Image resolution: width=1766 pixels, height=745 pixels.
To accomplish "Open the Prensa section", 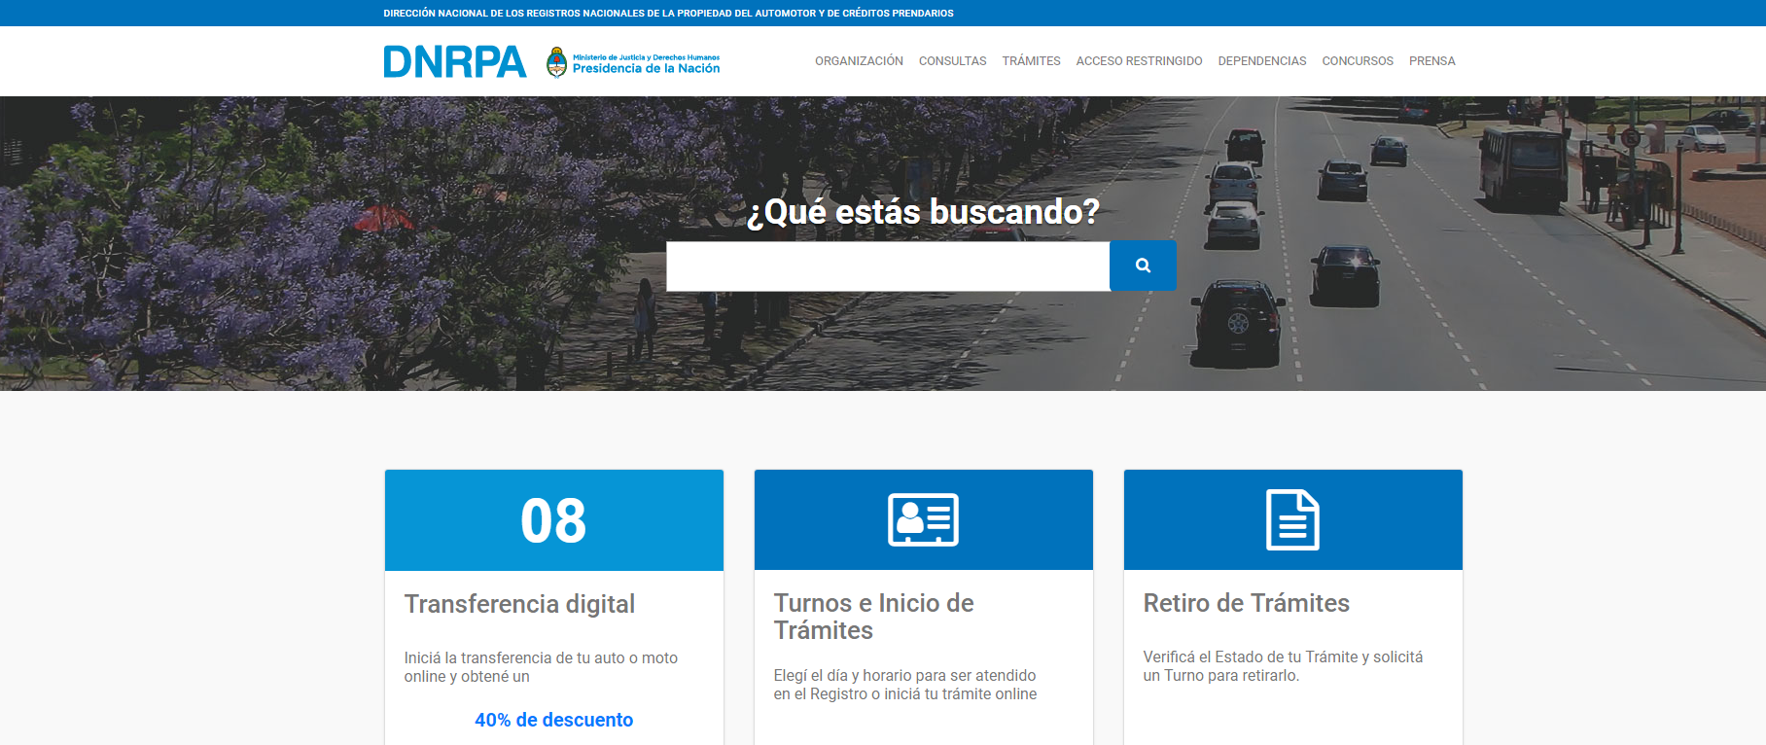I will [1431, 61].
